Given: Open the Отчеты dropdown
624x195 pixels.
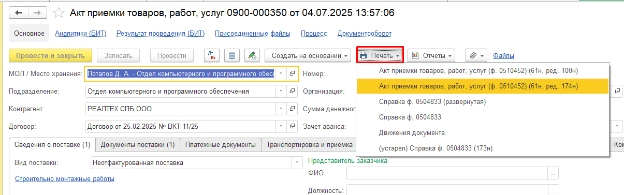Looking at the screenshot, I should pos(431,55).
